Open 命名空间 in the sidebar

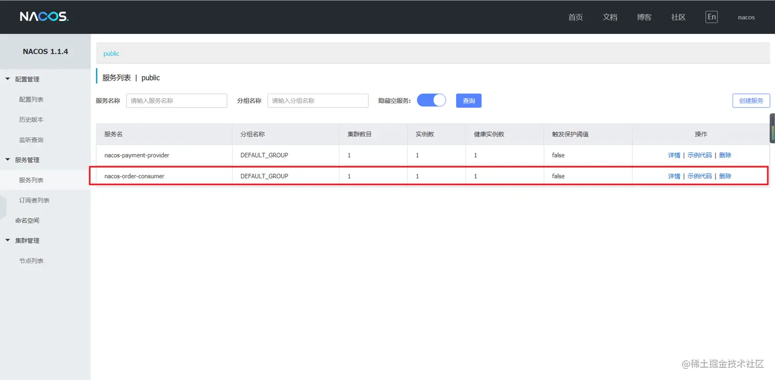(27, 221)
